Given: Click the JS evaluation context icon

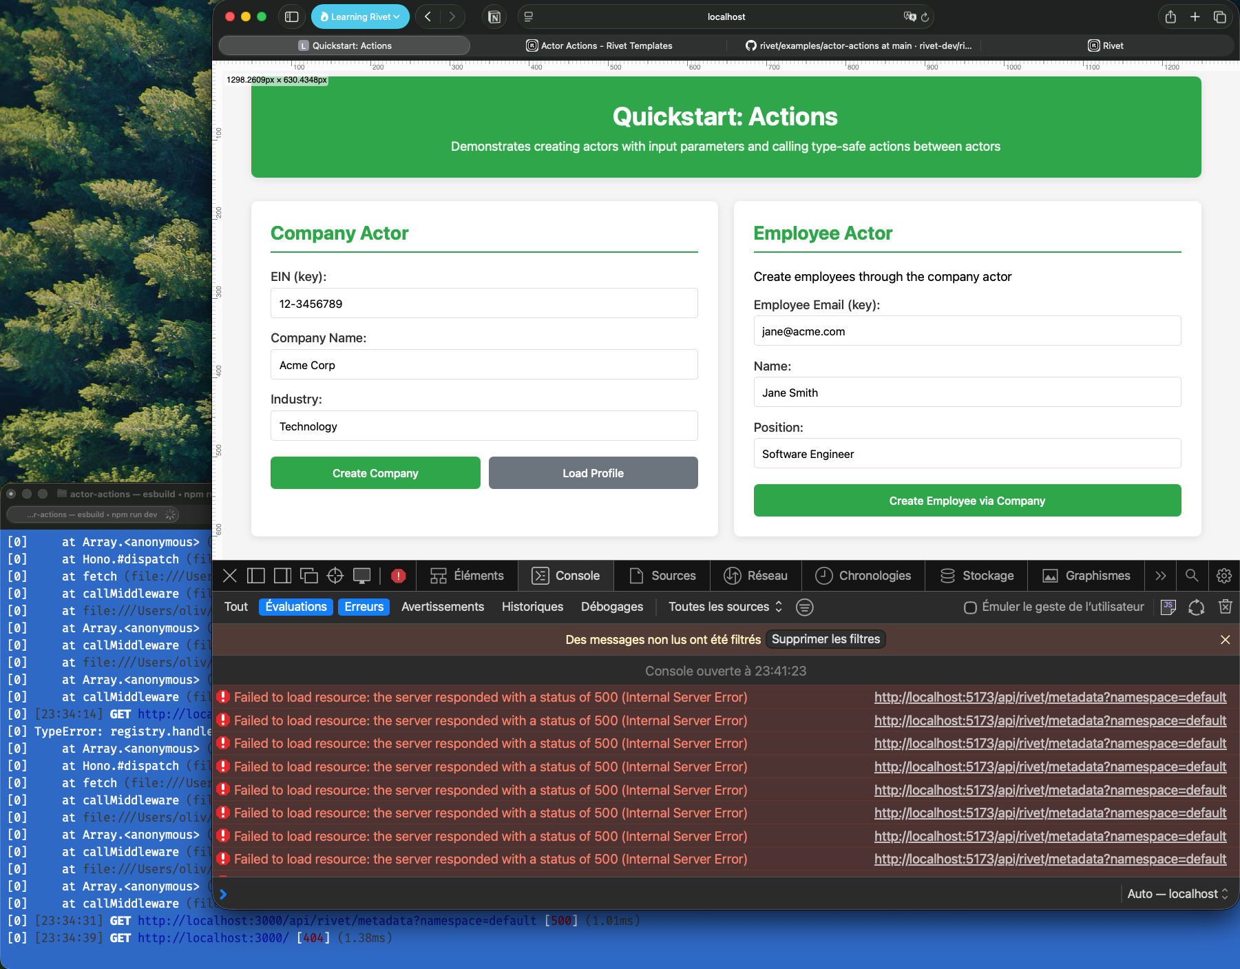Looking at the screenshot, I should point(1168,607).
